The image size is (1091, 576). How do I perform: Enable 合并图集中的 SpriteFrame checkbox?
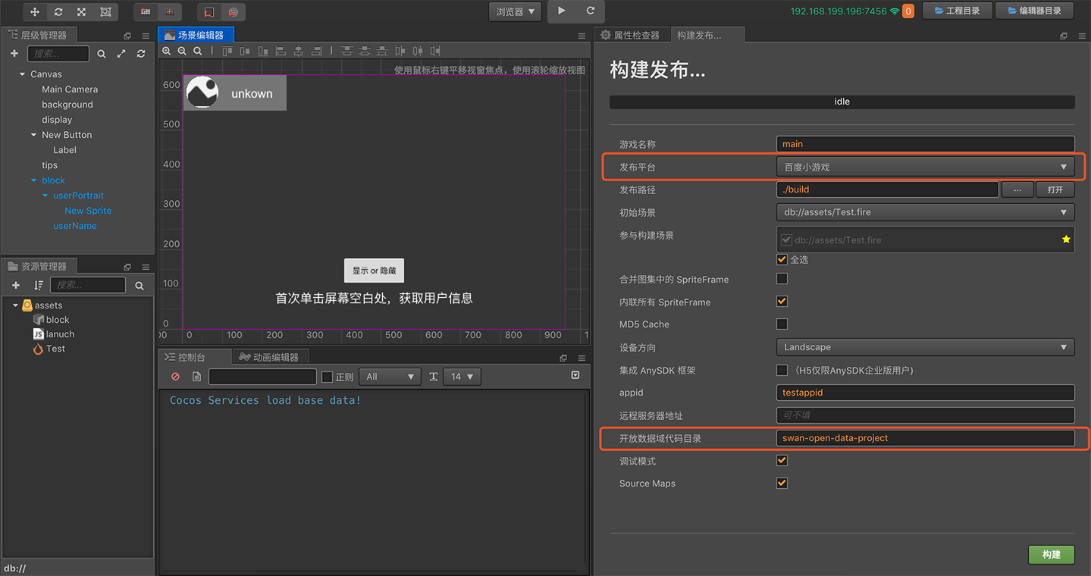coord(782,279)
